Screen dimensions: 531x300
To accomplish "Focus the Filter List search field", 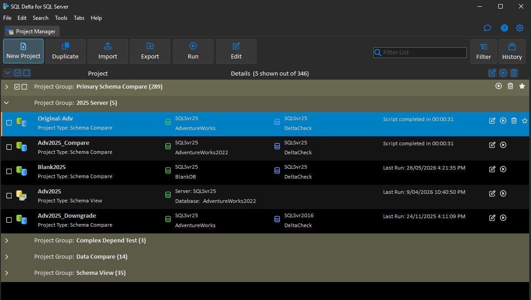I will click(x=420, y=53).
